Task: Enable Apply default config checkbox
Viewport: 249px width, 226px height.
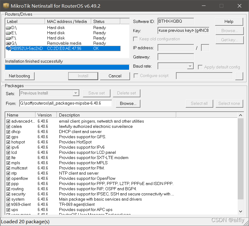Action: [x=200, y=67]
